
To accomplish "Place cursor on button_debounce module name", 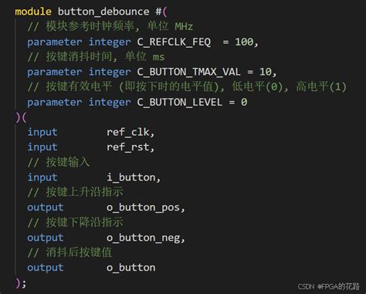I will (x=103, y=12).
